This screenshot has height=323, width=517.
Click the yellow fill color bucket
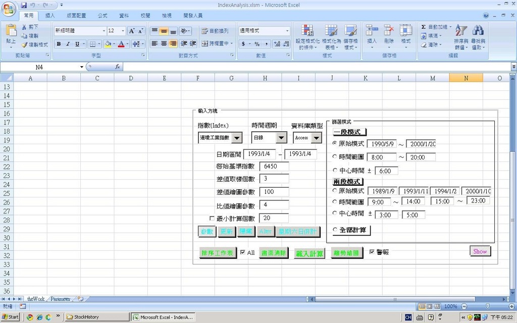pos(108,44)
